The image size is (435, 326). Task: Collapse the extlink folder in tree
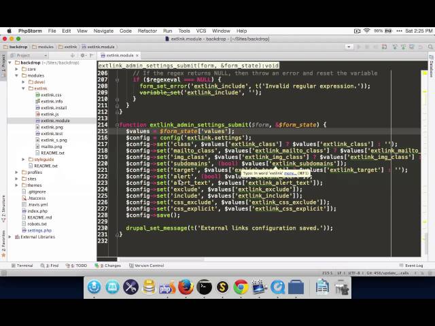[x=23, y=88]
